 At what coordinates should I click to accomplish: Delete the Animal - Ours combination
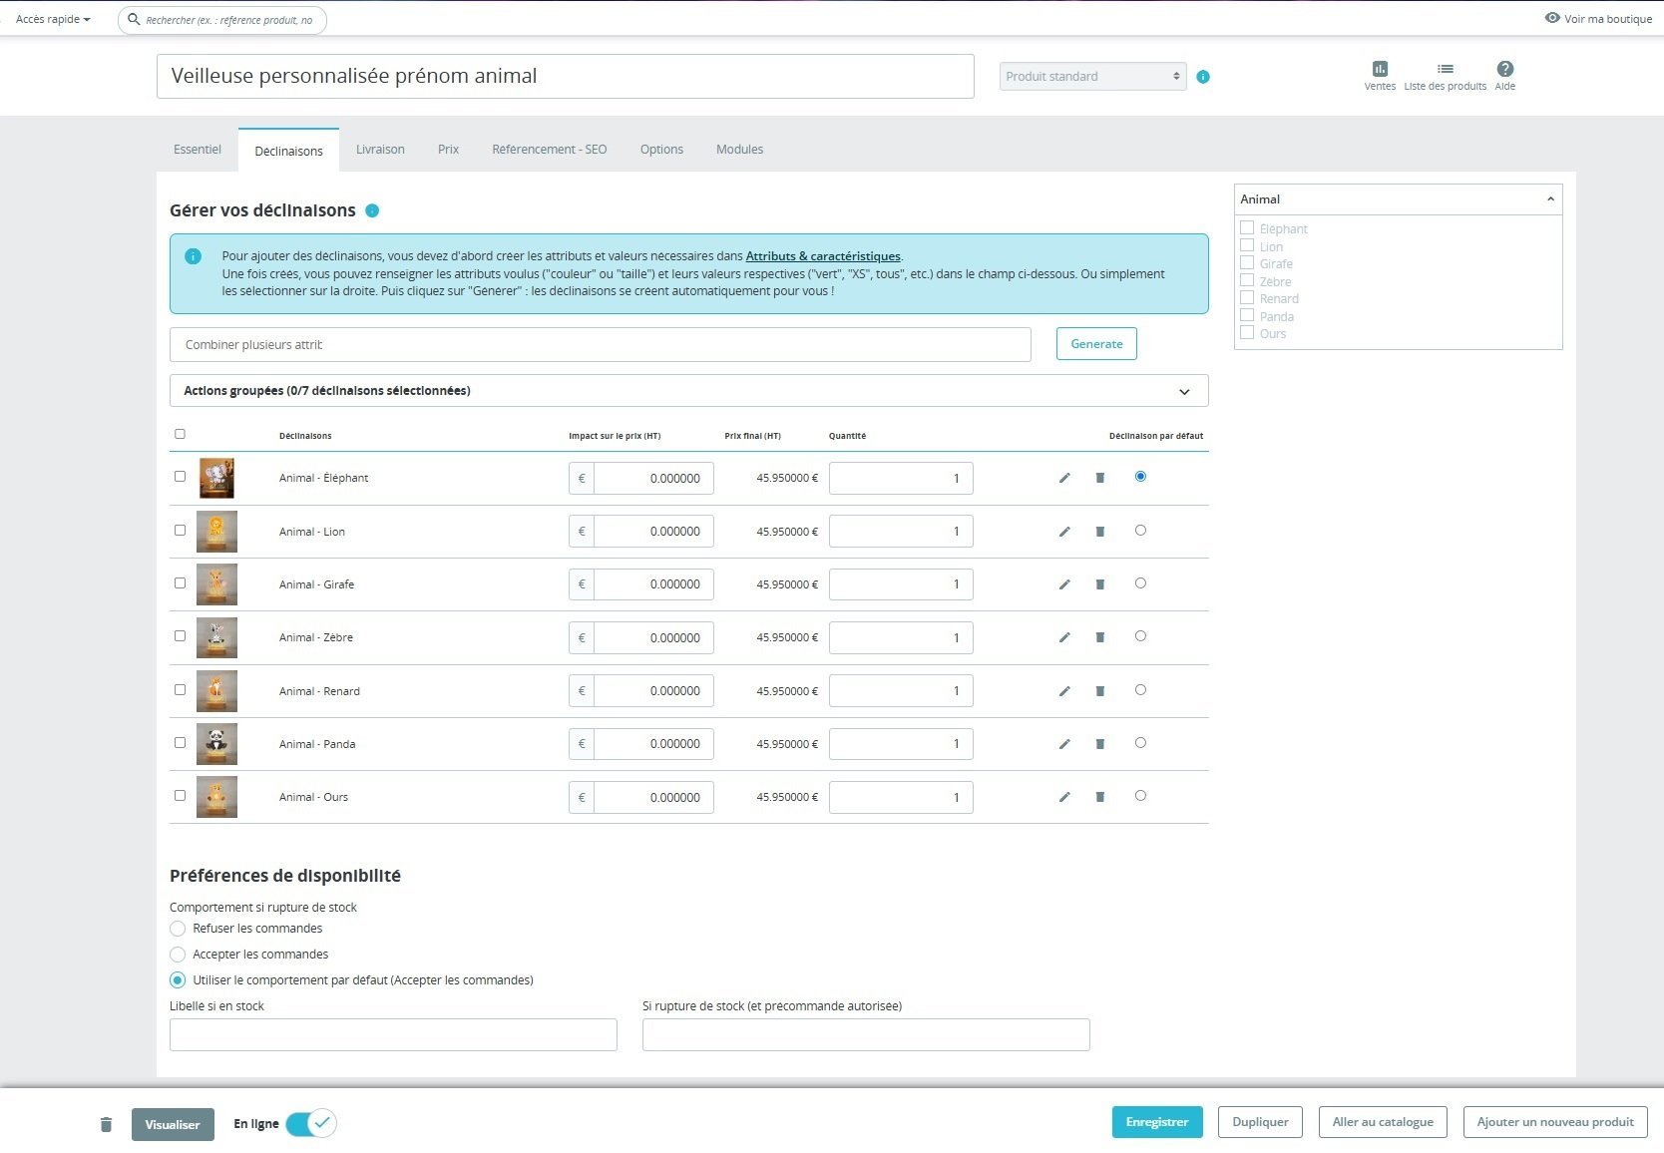pos(1100,797)
